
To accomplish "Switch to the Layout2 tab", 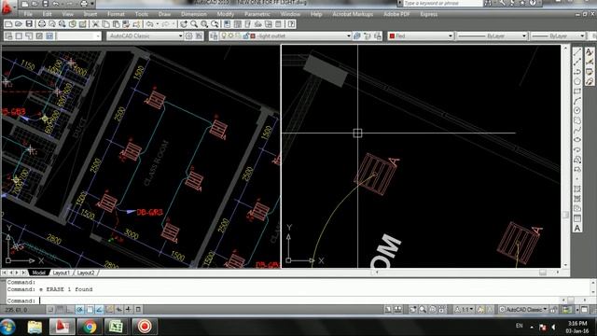I will (x=85, y=273).
